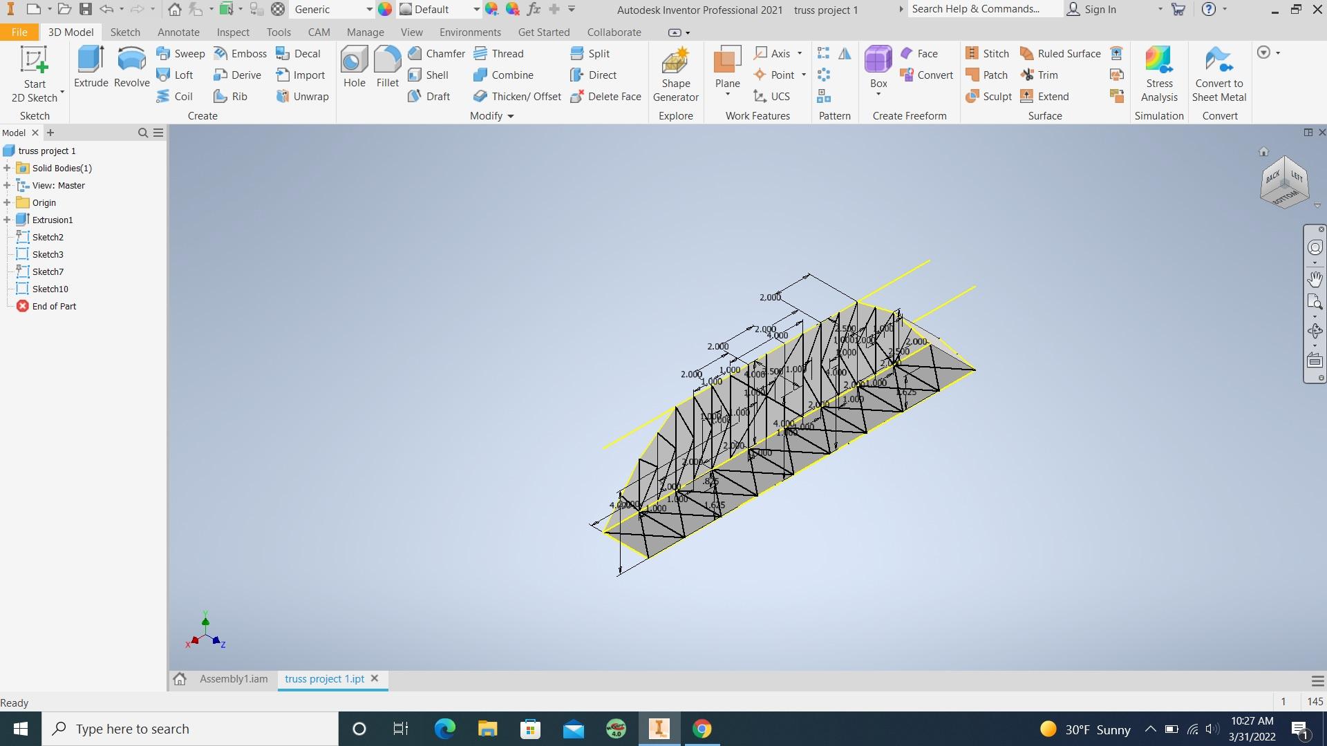
Task: Choose the Fillet tool
Action: point(387,67)
